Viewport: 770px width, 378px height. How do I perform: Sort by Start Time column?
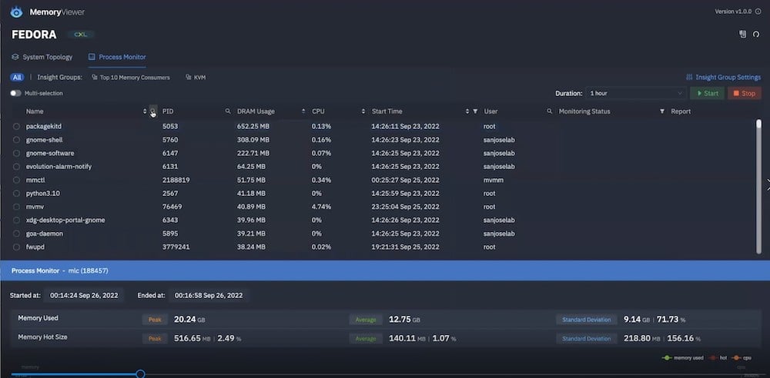tap(467, 111)
